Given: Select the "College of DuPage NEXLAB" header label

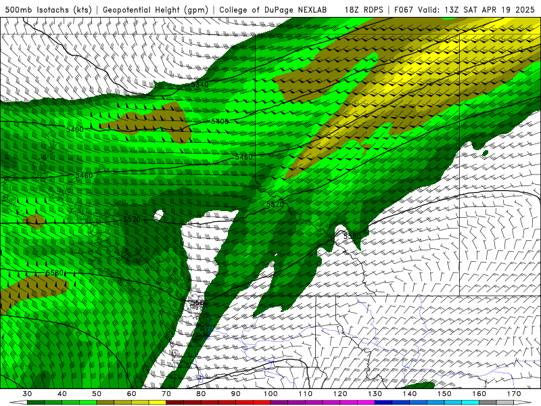Looking at the screenshot, I should pos(273,9).
